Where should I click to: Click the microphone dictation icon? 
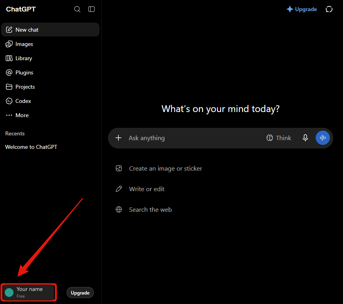[x=305, y=138]
